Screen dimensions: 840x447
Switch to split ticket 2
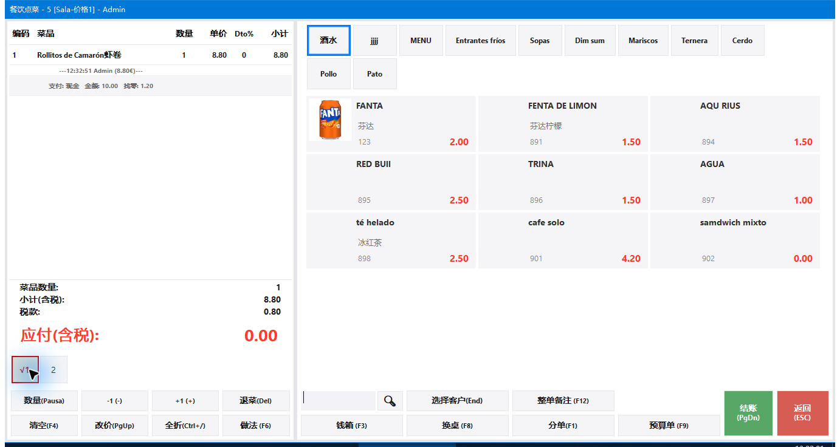pos(53,370)
